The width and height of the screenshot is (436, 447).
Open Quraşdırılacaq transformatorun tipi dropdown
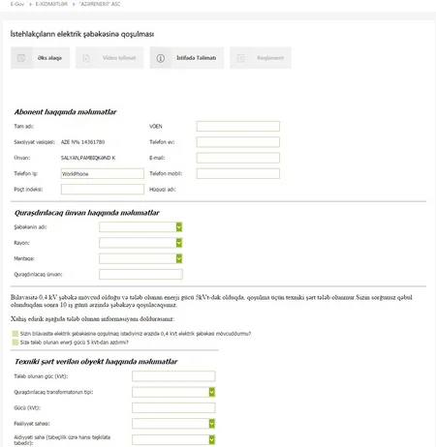click(x=173, y=392)
